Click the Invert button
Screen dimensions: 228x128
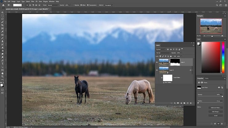pyautogui.click(x=215, y=115)
